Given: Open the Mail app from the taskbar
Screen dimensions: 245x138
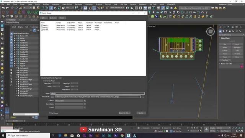Looking at the screenshot, I should point(78,135).
